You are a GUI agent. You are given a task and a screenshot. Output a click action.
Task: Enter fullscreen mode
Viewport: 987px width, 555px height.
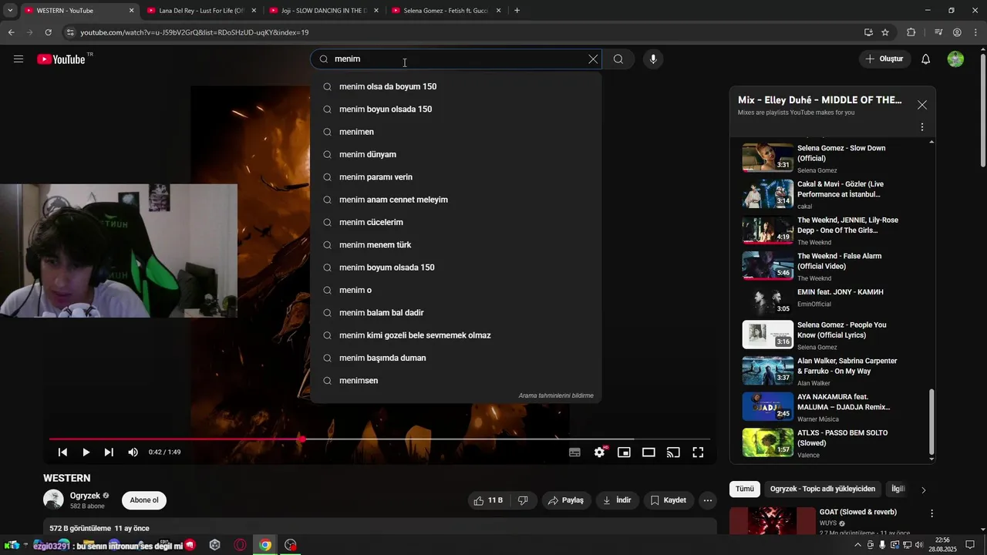[x=698, y=452]
